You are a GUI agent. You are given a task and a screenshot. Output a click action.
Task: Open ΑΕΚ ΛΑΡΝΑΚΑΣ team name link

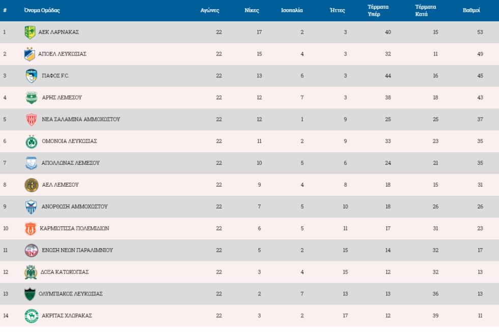[59, 32]
